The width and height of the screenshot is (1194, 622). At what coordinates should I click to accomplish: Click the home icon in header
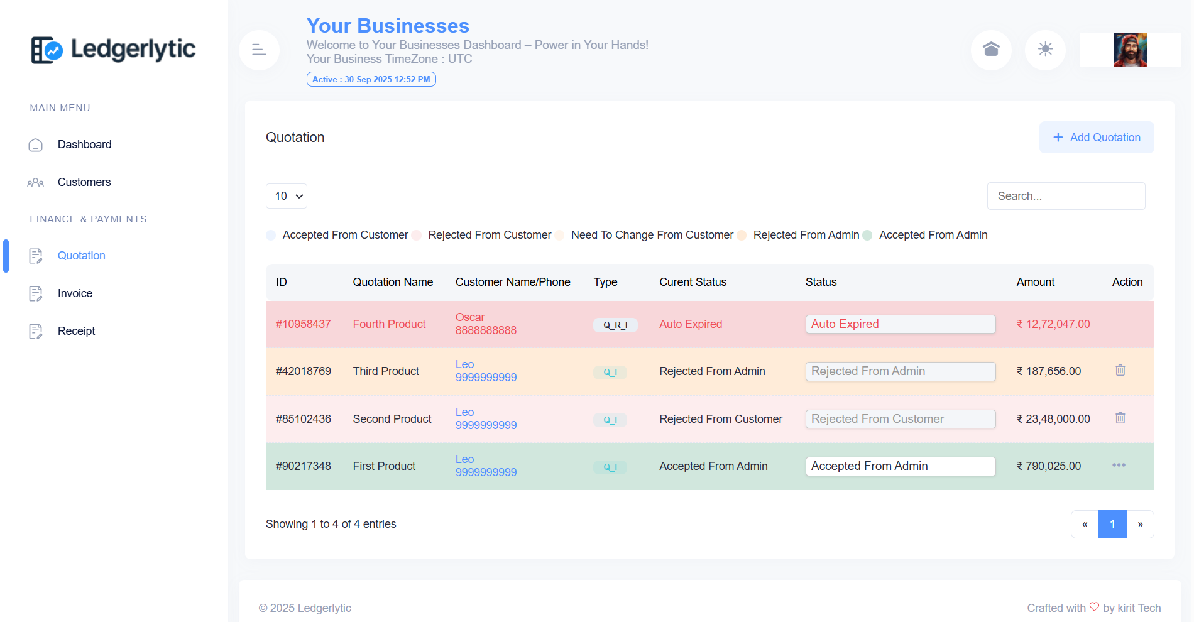point(991,50)
